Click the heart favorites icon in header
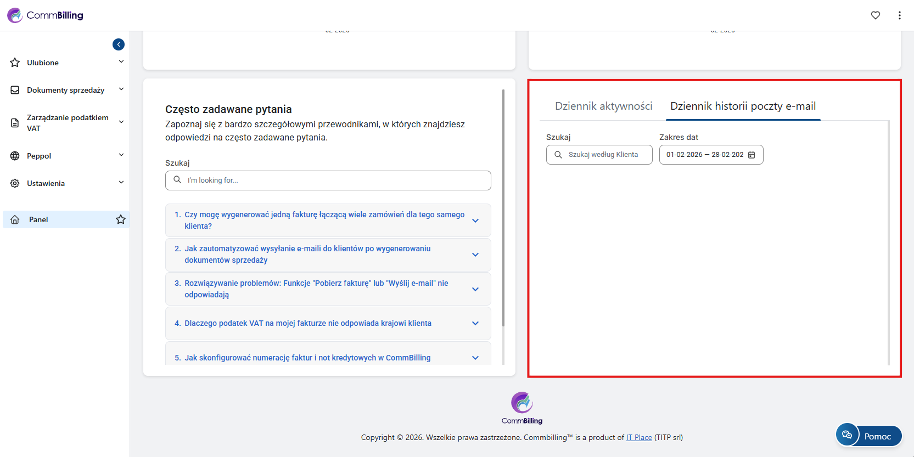Image resolution: width=914 pixels, height=457 pixels. tap(876, 15)
